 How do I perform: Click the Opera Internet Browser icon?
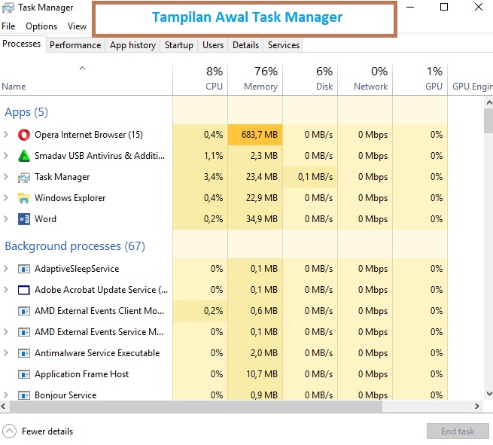(24, 135)
